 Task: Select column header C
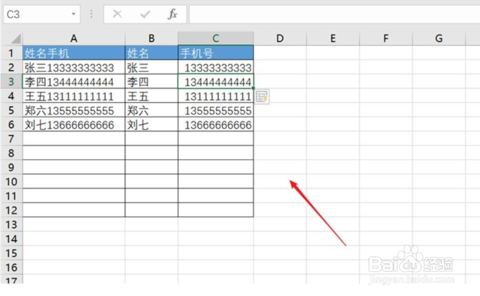click(x=215, y=38)
